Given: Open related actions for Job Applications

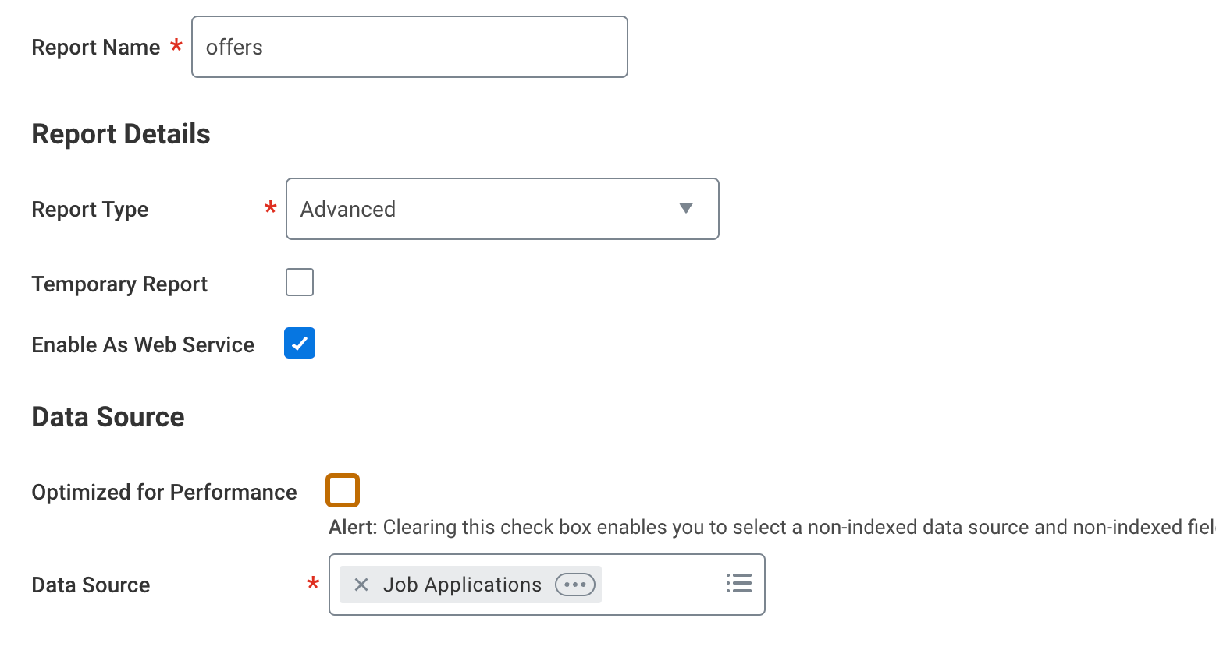Looking at the screenshot, I should click(575, 585).
